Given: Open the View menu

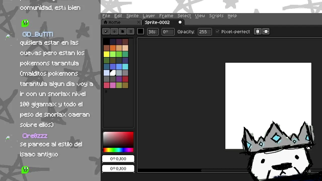Looking at the screenshot, I should click(x=200, y=16).
